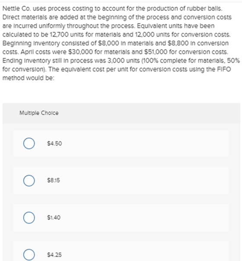Click the "$8.15" answer label
242x261 pixels.
coord(54,180)
